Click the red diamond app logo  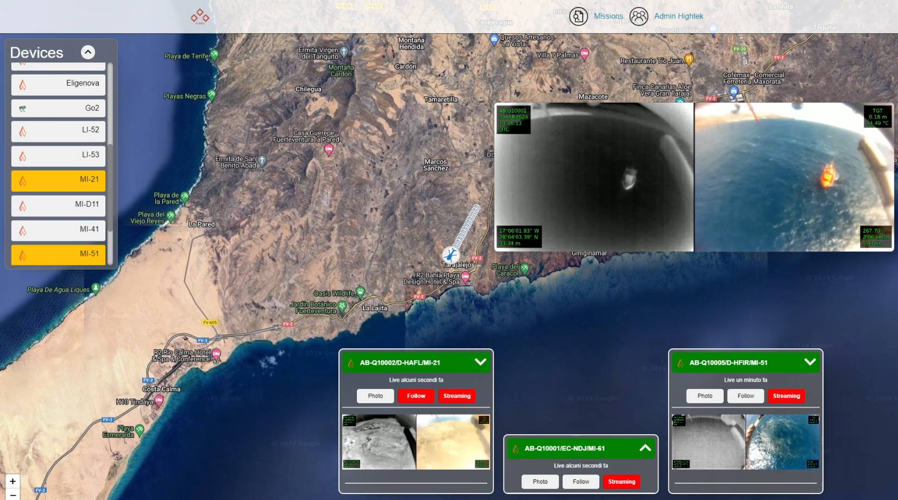tap(200, 16)
